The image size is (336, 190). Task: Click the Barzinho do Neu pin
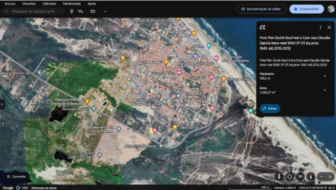[166, 62]
